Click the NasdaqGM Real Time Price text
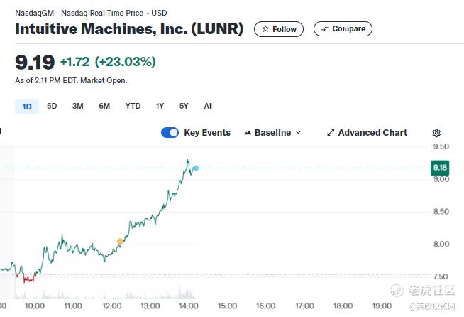 (x=91, y=13)
